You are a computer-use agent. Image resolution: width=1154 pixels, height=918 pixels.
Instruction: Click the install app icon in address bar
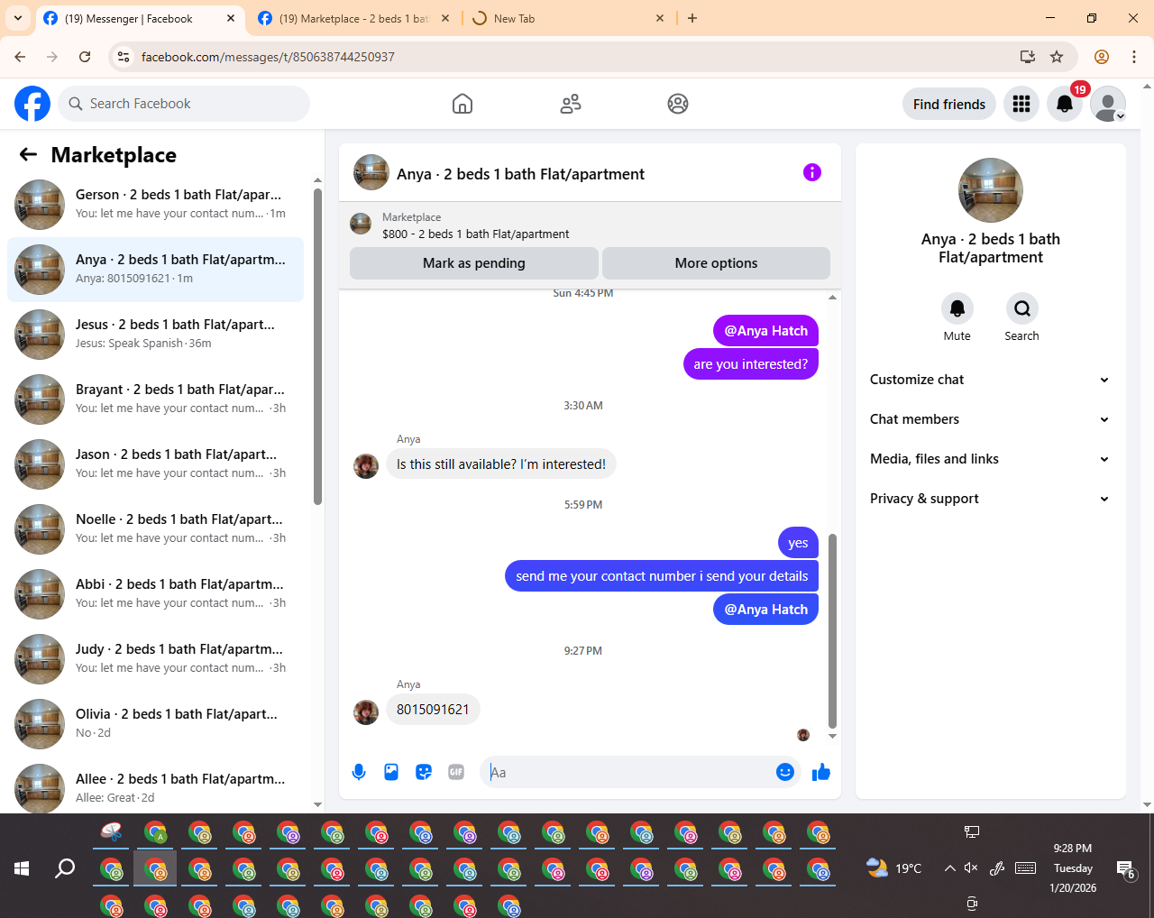(x=1027, y=57)
